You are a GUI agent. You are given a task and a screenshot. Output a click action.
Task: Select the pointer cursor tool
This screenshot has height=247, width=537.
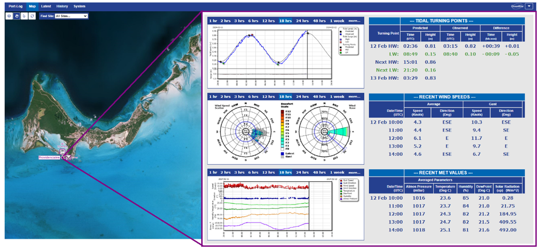click(24, 16)
